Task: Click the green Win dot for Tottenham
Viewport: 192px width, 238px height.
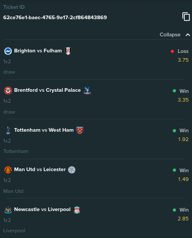Action: pos(174,131)
